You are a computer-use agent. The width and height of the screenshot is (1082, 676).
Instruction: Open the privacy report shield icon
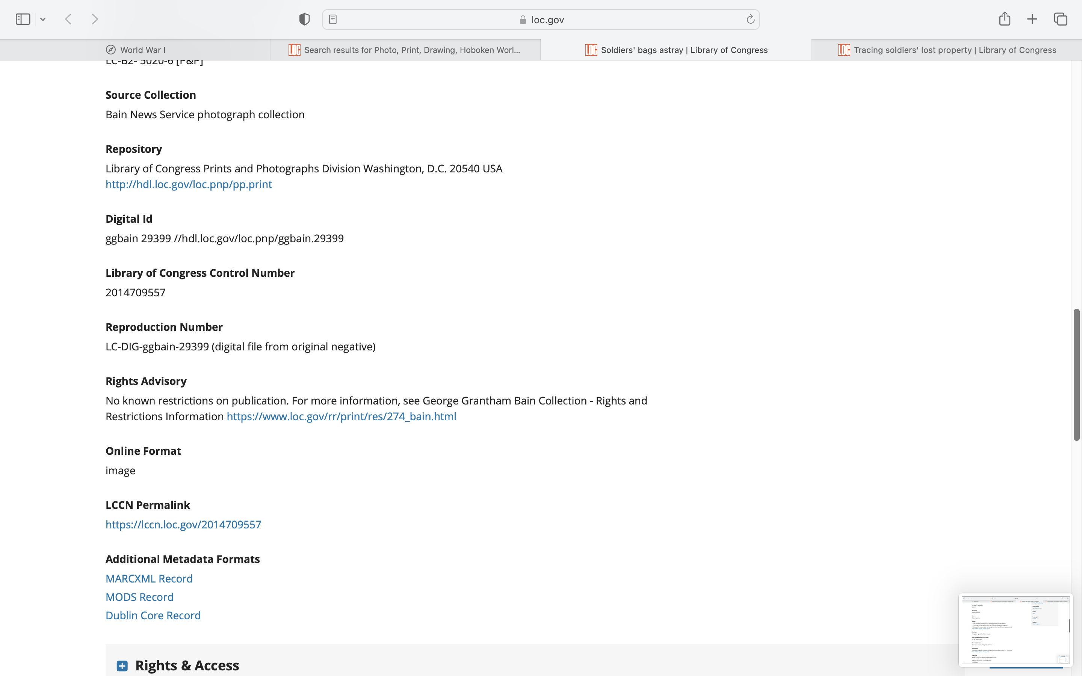[304, 19]
